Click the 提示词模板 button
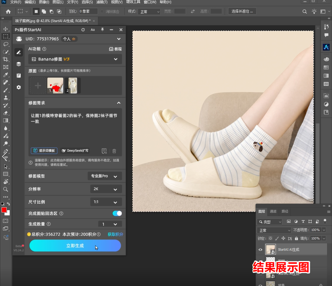This screenshot has height=286, width=332. click(x=44, y=151)
